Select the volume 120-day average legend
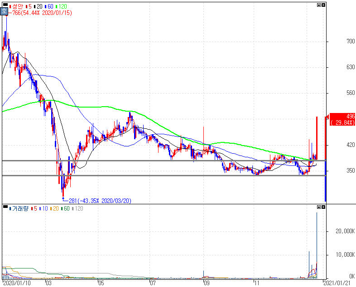This screenshot has height=287, width=356. tap(77, 208)
